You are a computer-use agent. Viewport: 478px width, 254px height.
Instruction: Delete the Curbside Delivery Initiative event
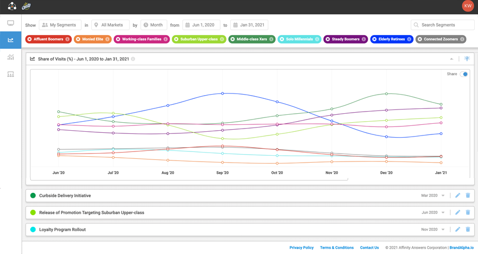tap(468, 196)
